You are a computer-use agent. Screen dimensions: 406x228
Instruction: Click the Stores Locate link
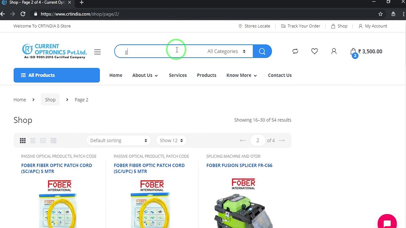[254, 26]
